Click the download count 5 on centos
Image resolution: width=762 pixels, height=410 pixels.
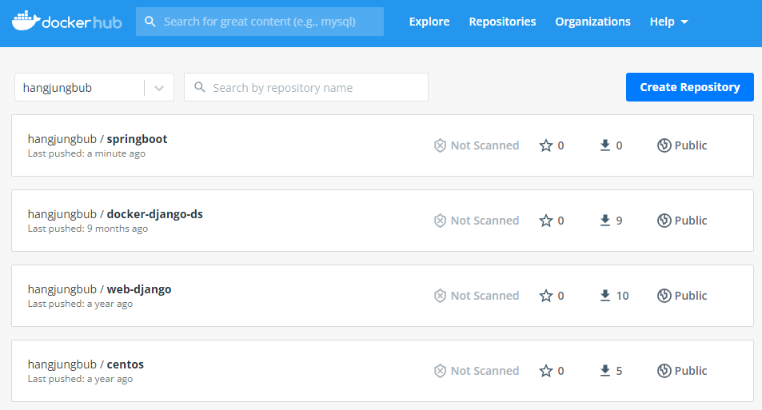tap(619, 371)
